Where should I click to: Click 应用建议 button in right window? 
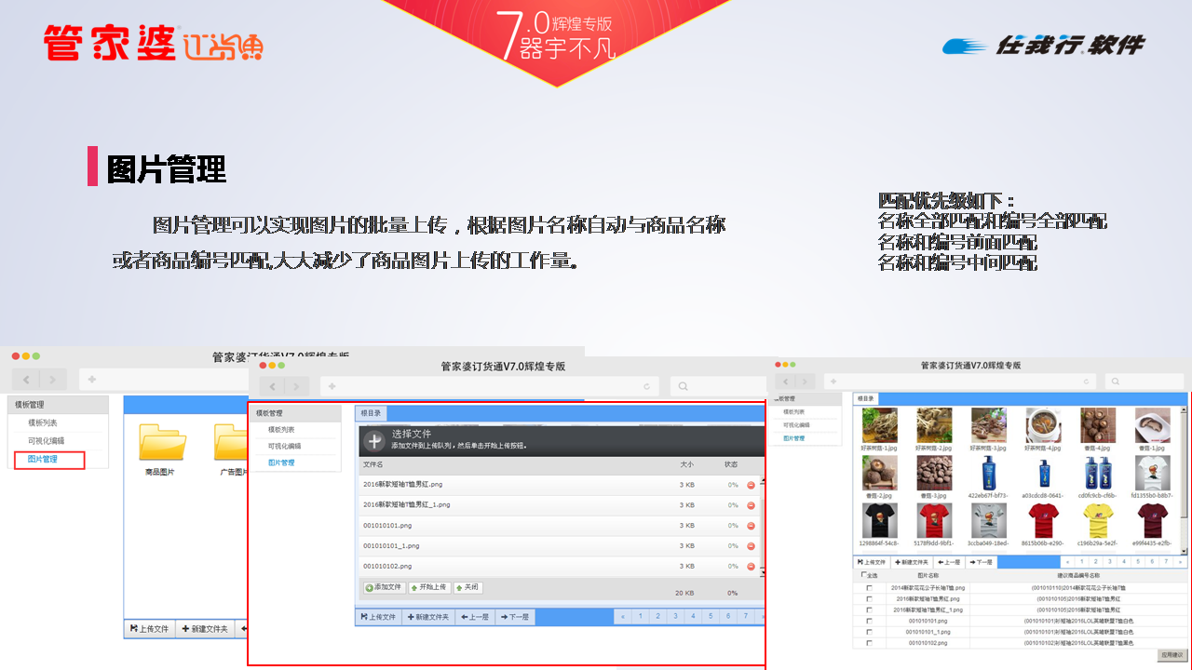(x=1172, y=655)
